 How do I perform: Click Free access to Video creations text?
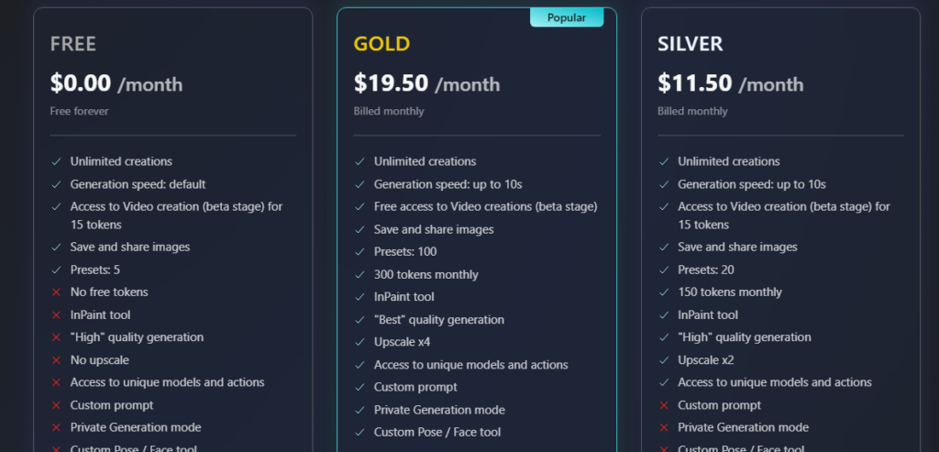[x=486, y=206]
